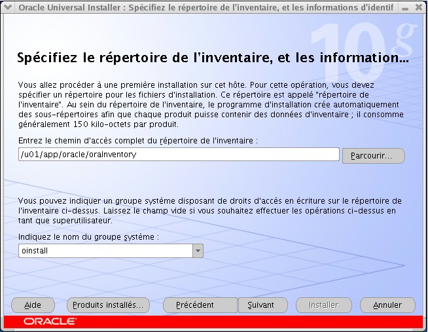The image size is (428, 332).
Task: Open Produits installés... list
Action: [x=108, y=305]
